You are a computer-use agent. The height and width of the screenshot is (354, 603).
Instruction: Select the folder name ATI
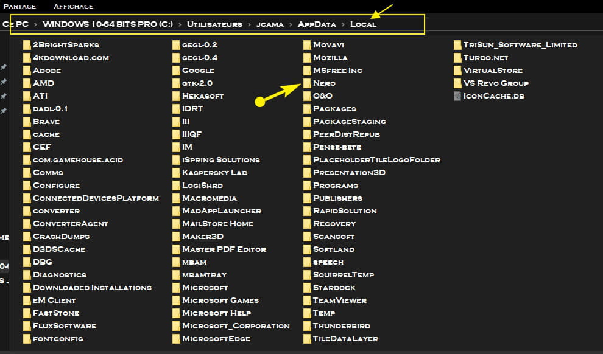[40, 96]
